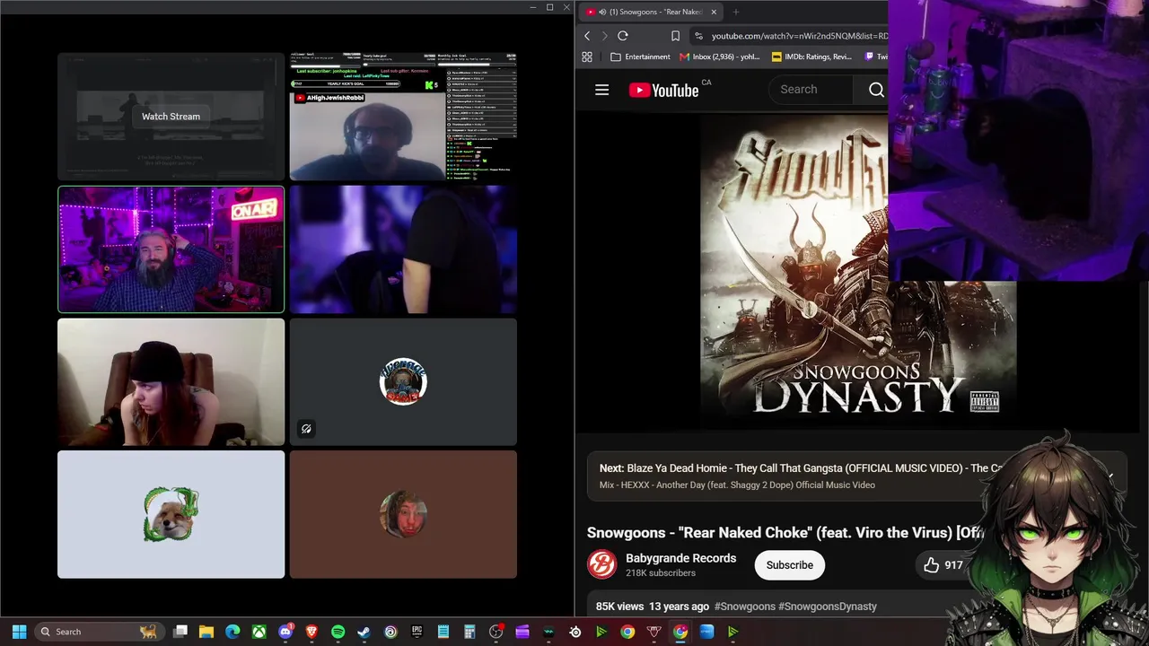Click the YouTube search magnifier button
The height and width of the screenshot is (646, 1149).
click(876, 90)
